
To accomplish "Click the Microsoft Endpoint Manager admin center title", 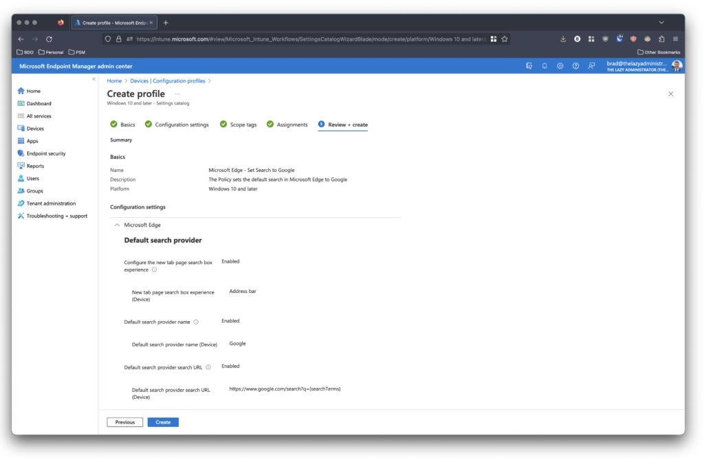I will click(76, 66).
